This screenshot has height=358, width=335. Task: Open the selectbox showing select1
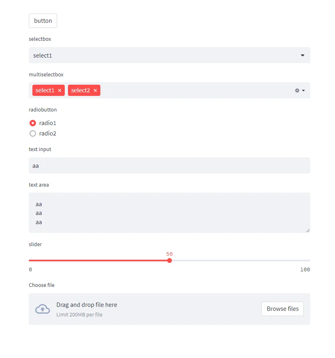[169, 55]
